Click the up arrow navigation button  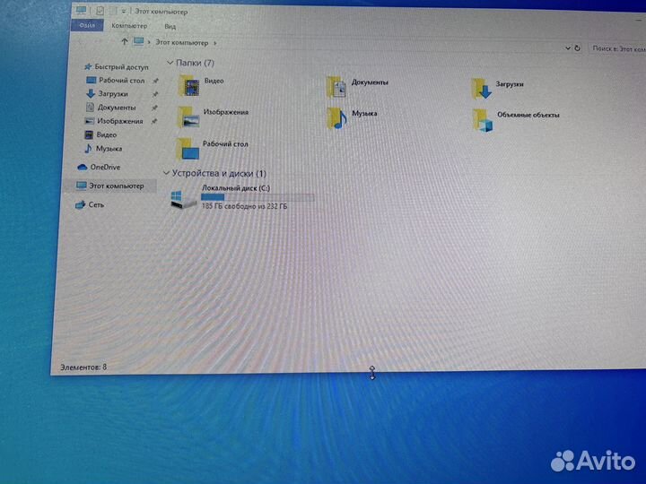tap(125, 41)
